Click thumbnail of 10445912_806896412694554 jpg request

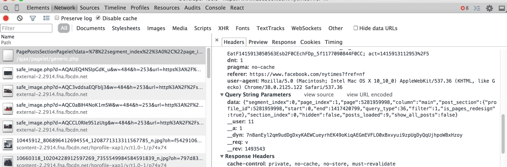click(8, 144)
